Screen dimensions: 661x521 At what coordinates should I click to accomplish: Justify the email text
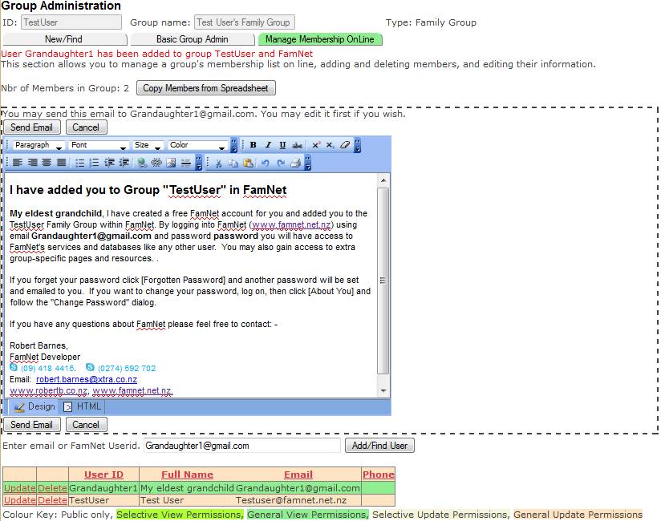click(x=62, y=163)
